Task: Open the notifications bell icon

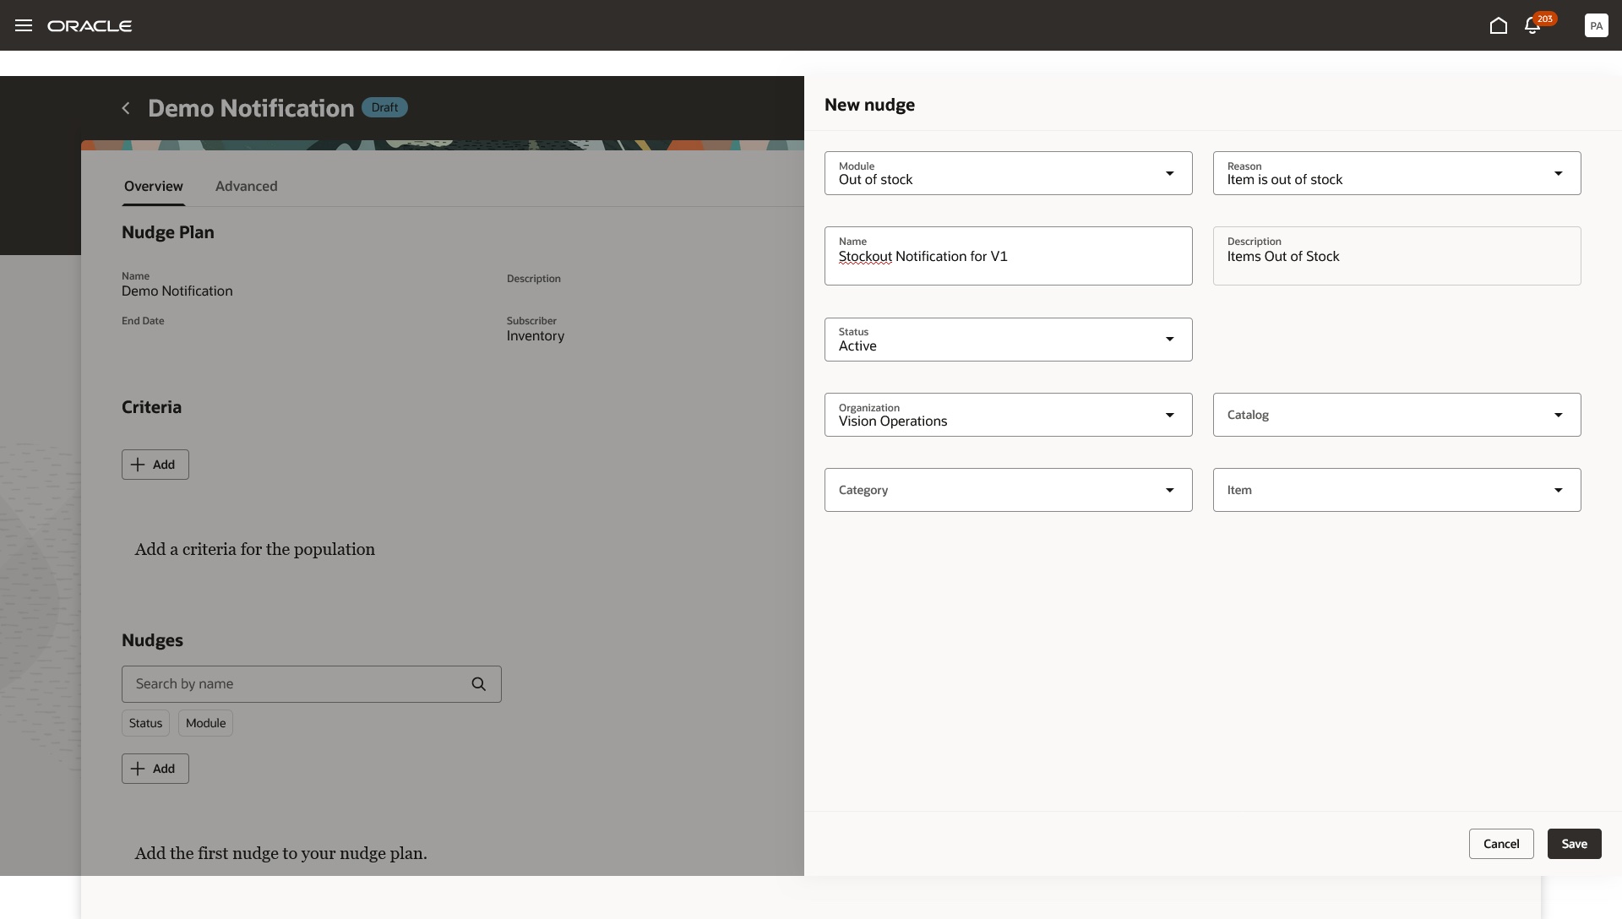Action: tap(1532, 25)
